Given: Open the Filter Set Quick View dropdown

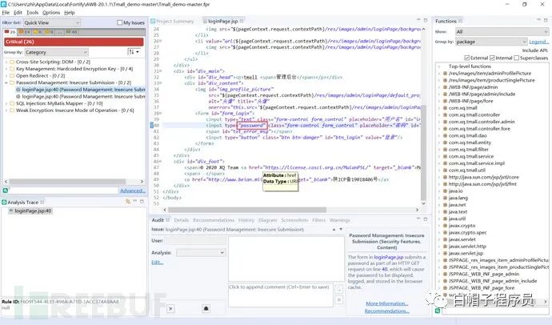Looking at the screenshot, I should click(x=52, y=22).
